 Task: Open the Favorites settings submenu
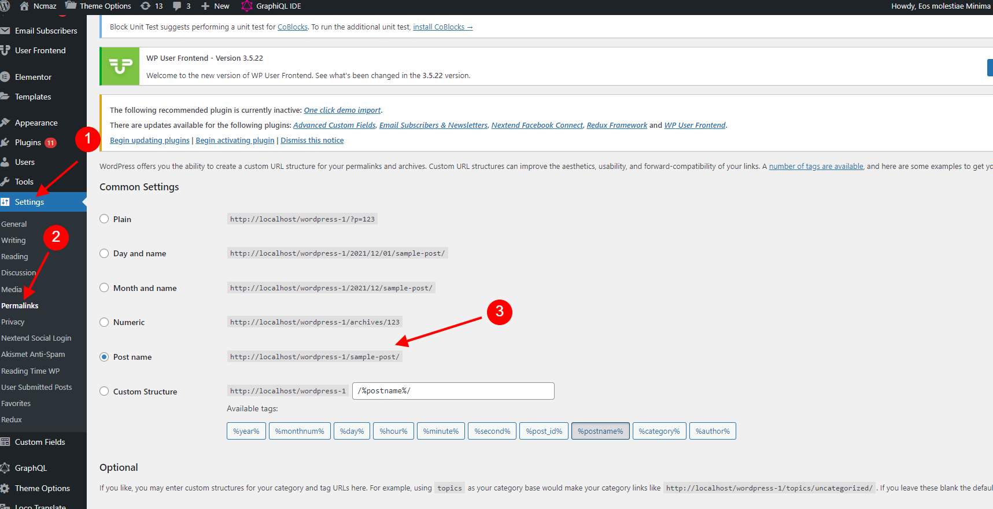[x=16, y=403]
